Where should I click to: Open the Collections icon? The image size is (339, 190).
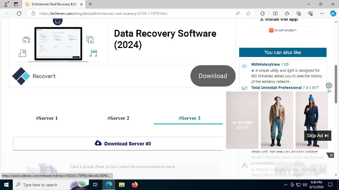tap(299, 13)
